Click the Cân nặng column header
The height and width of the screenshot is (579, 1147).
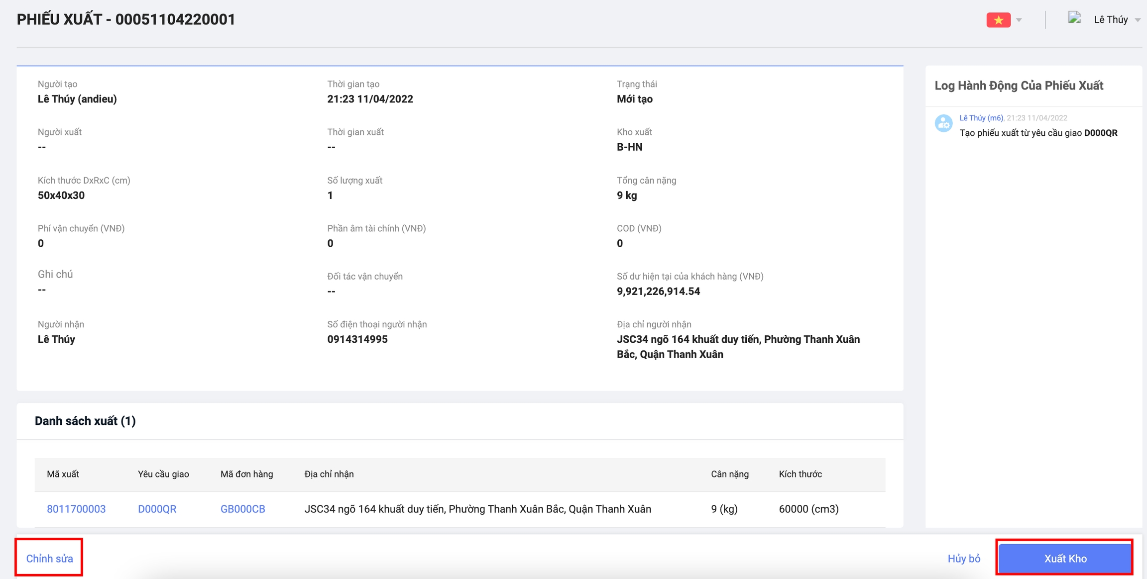pyautogui.click(x=729, y=474)
